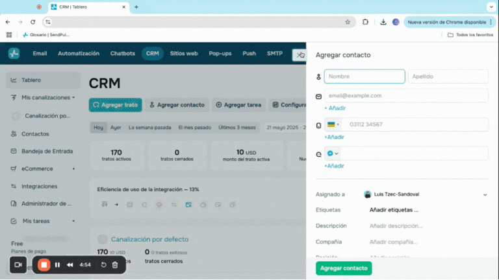The height and width of the screenshot is (280, 499).
Task: Expand the Mis tareas submenu arrow
Action: pos(73,221)
